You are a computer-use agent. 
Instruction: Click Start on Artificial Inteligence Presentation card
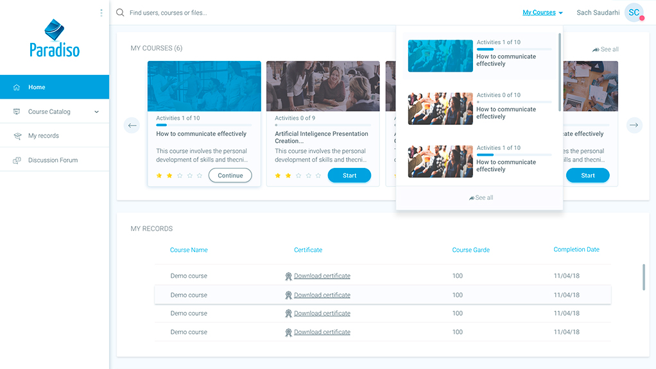tap(349, 176)
